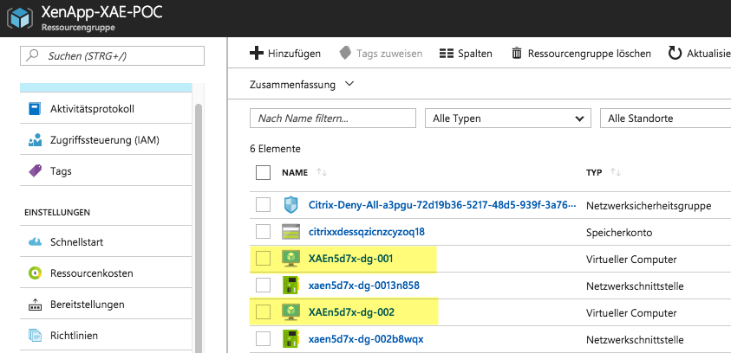Click the VM icon of XAEn5d7x-dg-001
731x353 pixels.
point(290,259)
